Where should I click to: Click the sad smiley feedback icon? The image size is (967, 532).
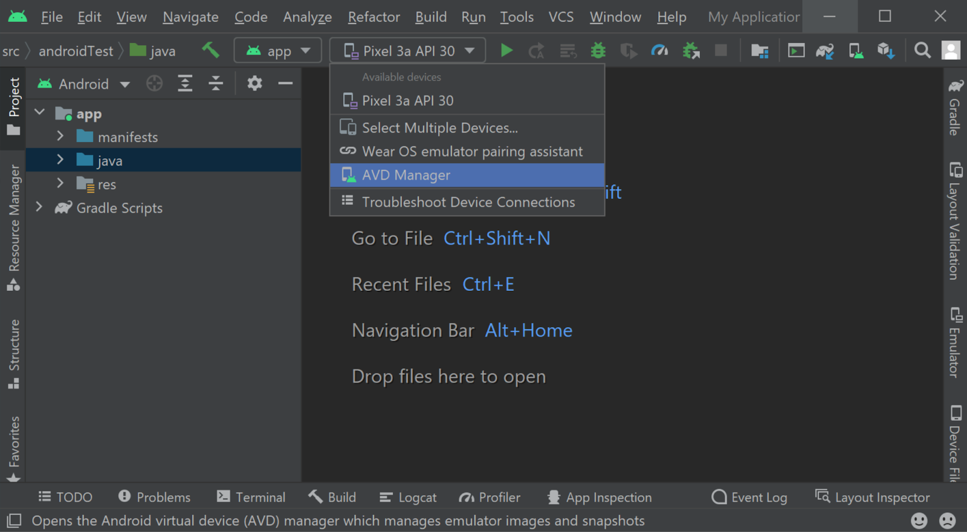pos(948,521)
